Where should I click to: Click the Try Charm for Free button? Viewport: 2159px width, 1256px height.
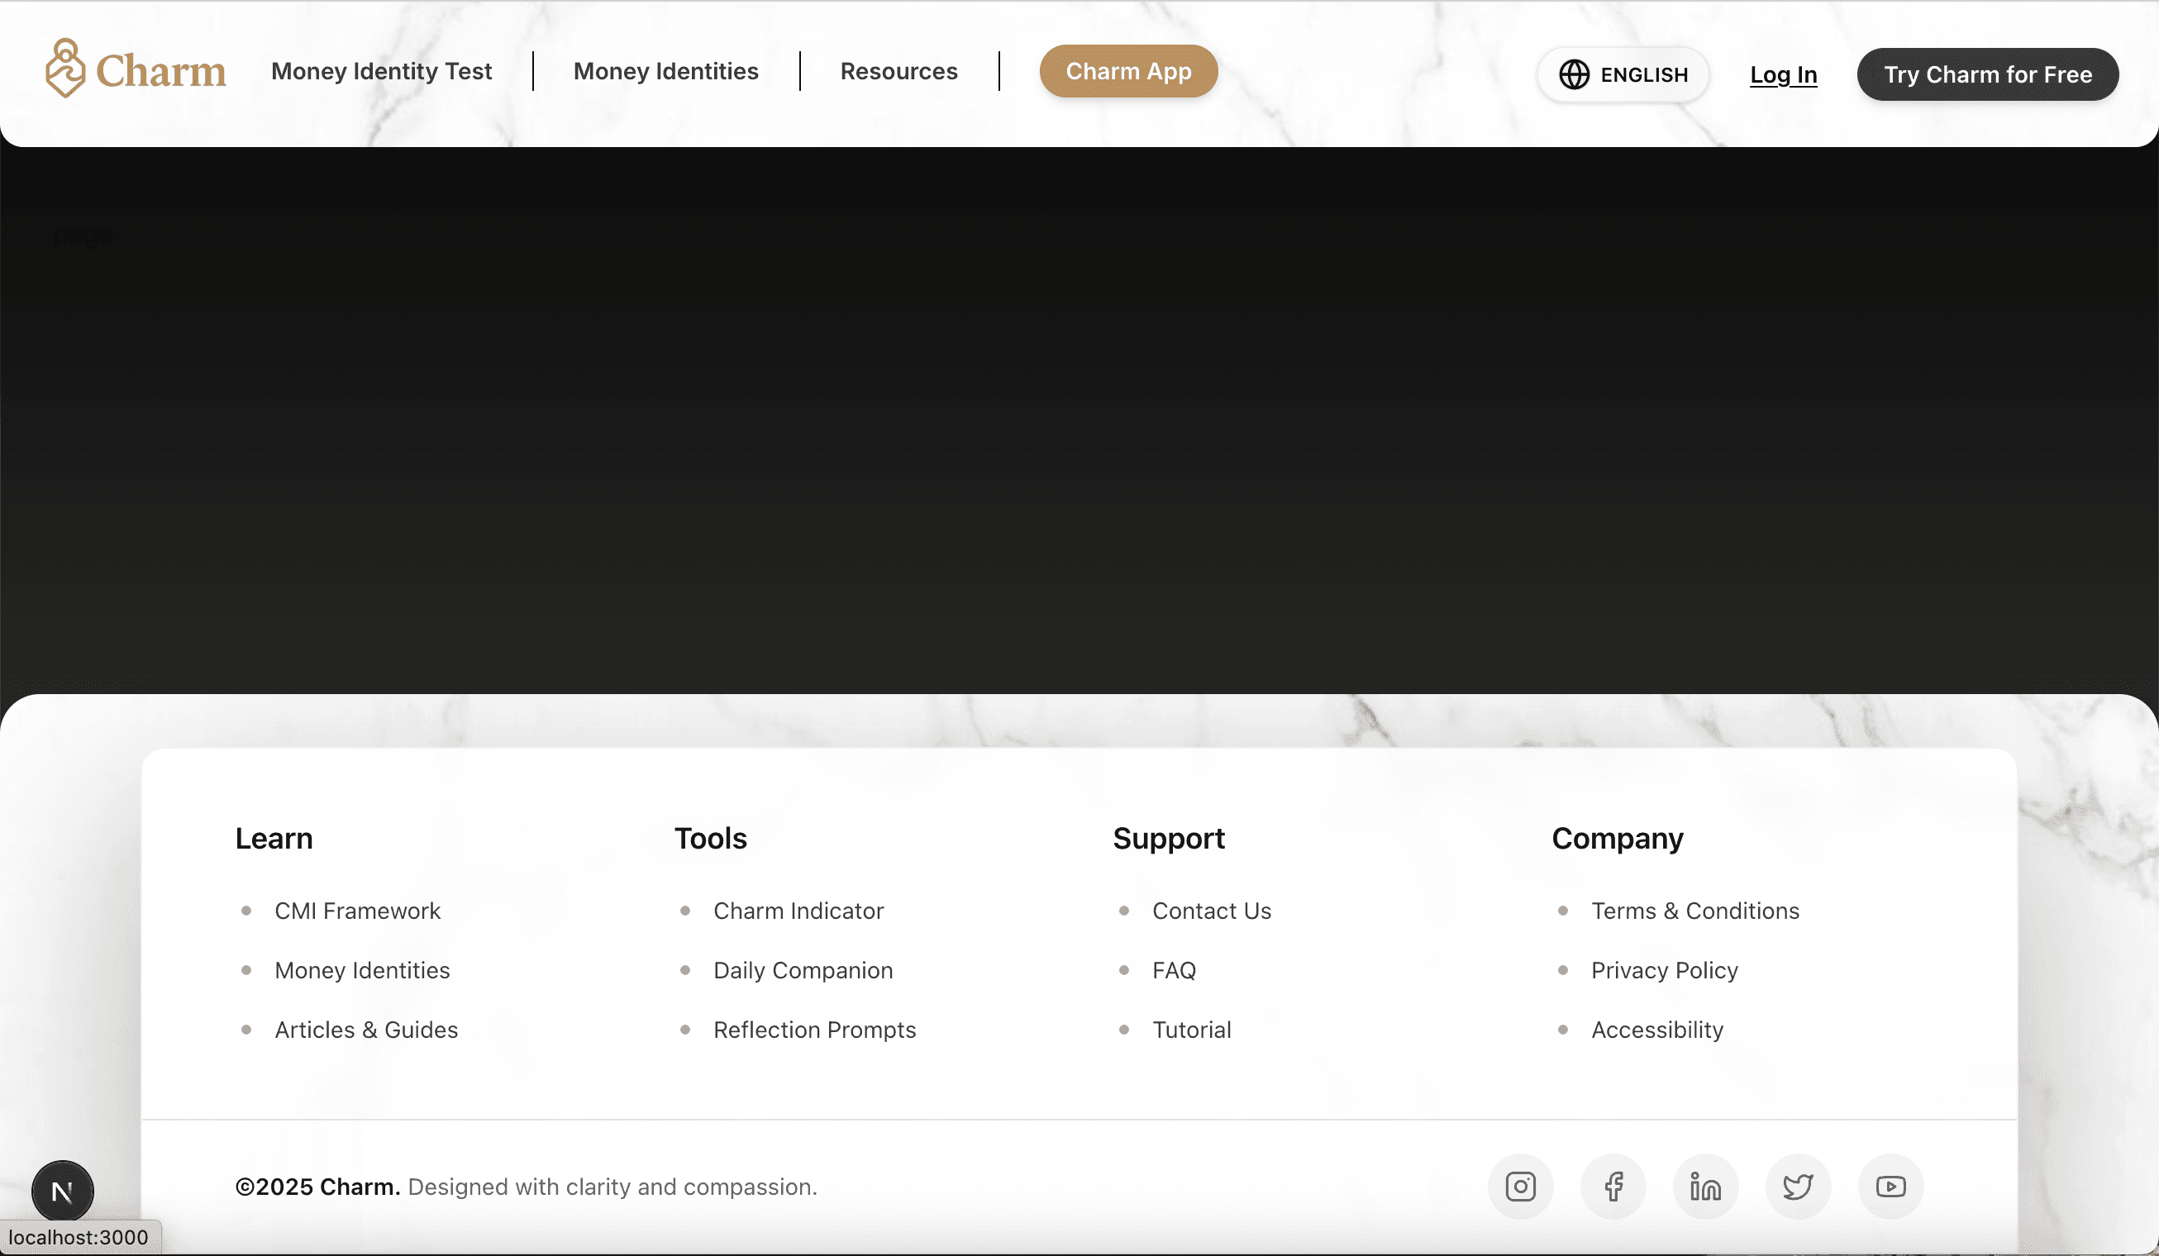pos(1988,74)
